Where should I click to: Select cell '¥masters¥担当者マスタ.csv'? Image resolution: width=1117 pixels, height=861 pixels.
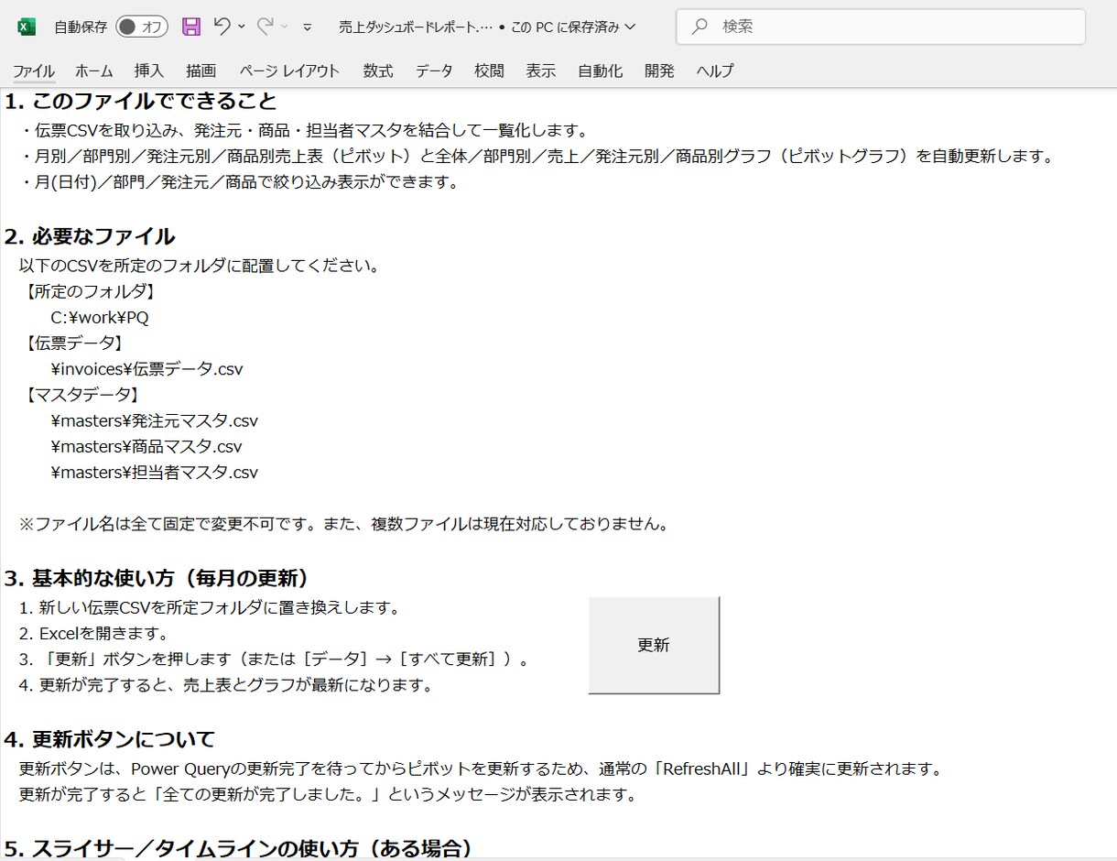(x=155, y=473)
